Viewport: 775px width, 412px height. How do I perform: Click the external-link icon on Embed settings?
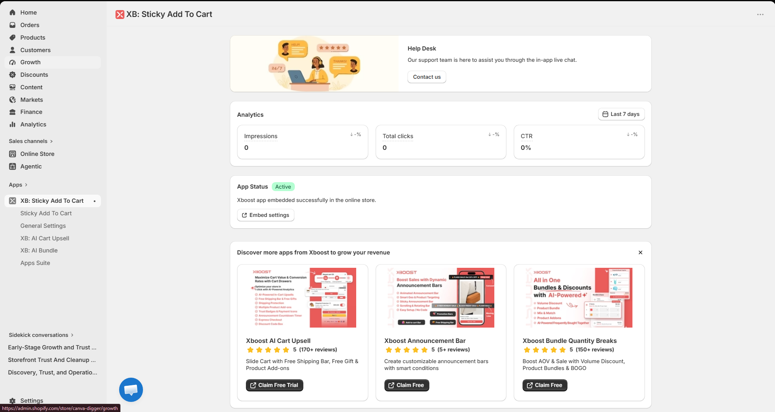point(244,215)
